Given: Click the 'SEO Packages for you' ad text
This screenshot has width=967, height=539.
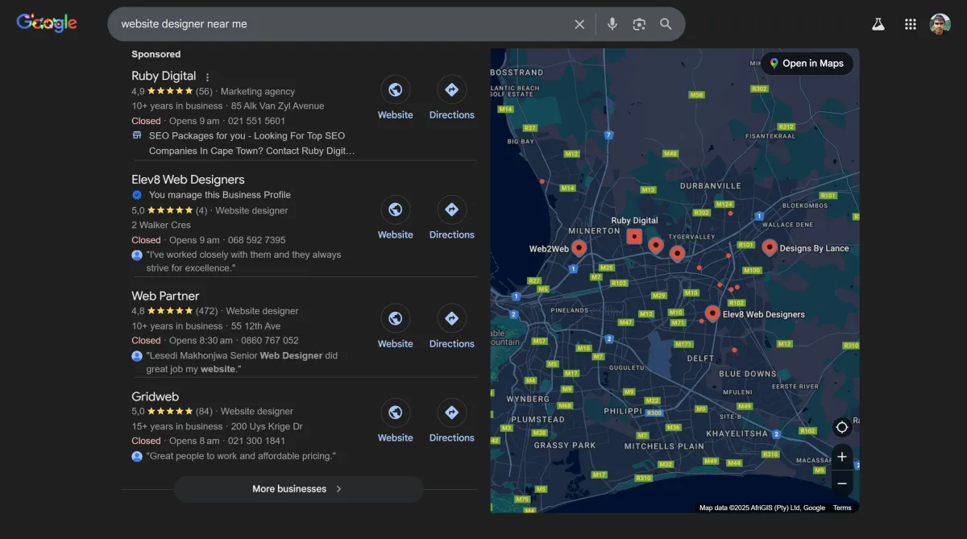Looking at the screenshot, I should [251, 143].
